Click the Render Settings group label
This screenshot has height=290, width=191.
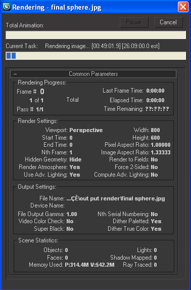[38, 121]
